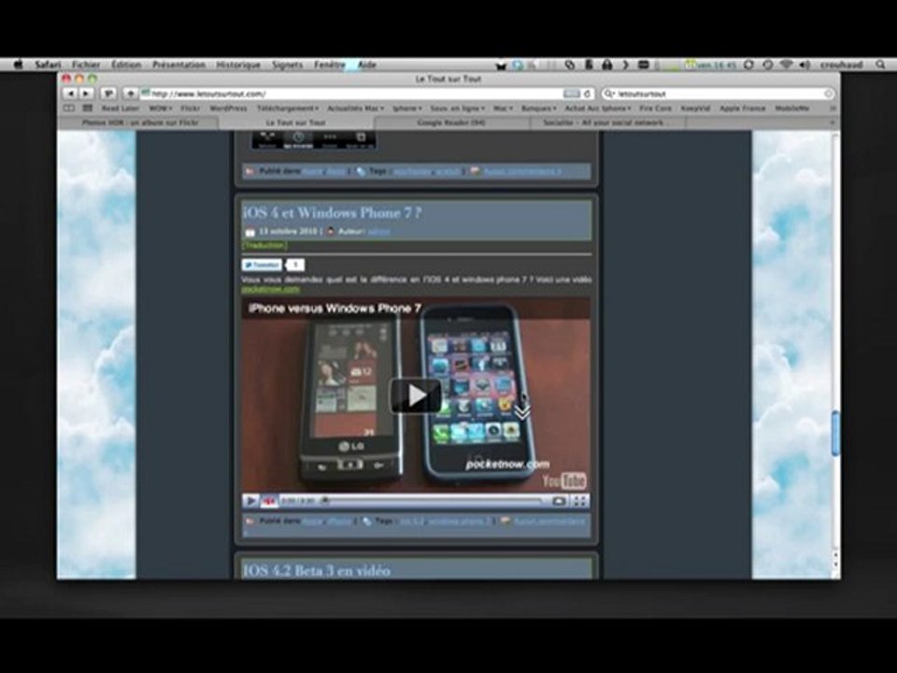Click the padlock icon in the menu bar
897x673 pixels.
click(607, 64)
